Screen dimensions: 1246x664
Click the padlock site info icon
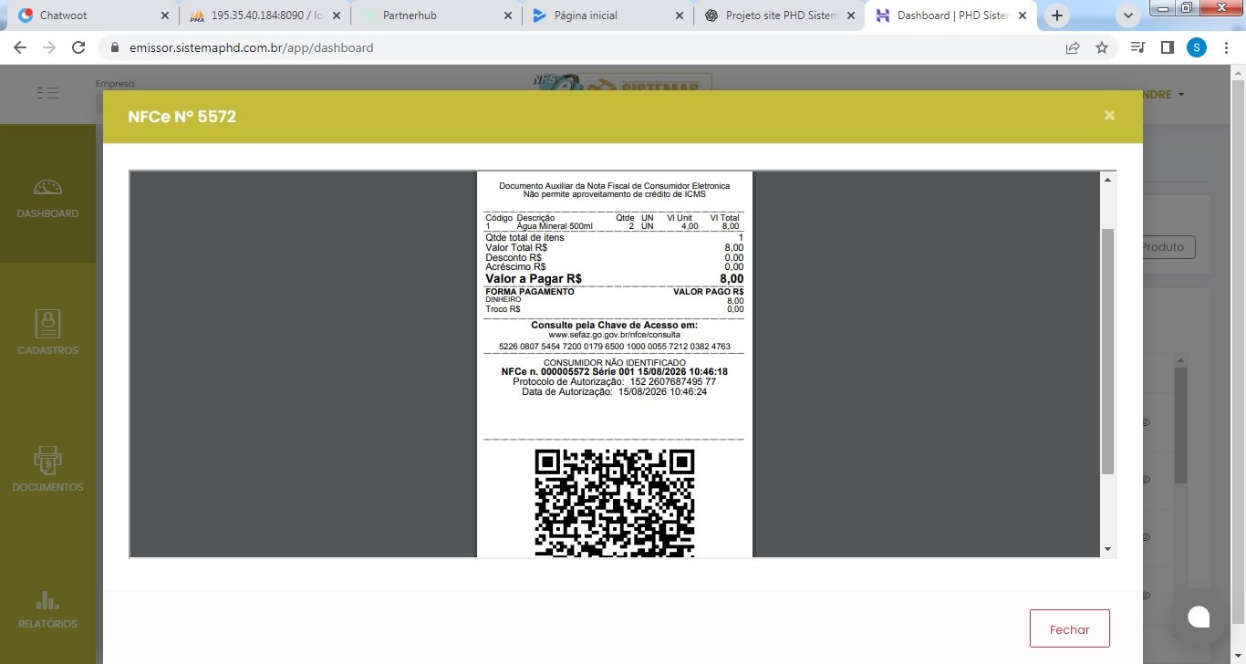tap(115, 47)
